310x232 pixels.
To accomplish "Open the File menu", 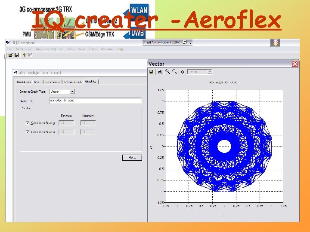I will (x=9, y=49).
